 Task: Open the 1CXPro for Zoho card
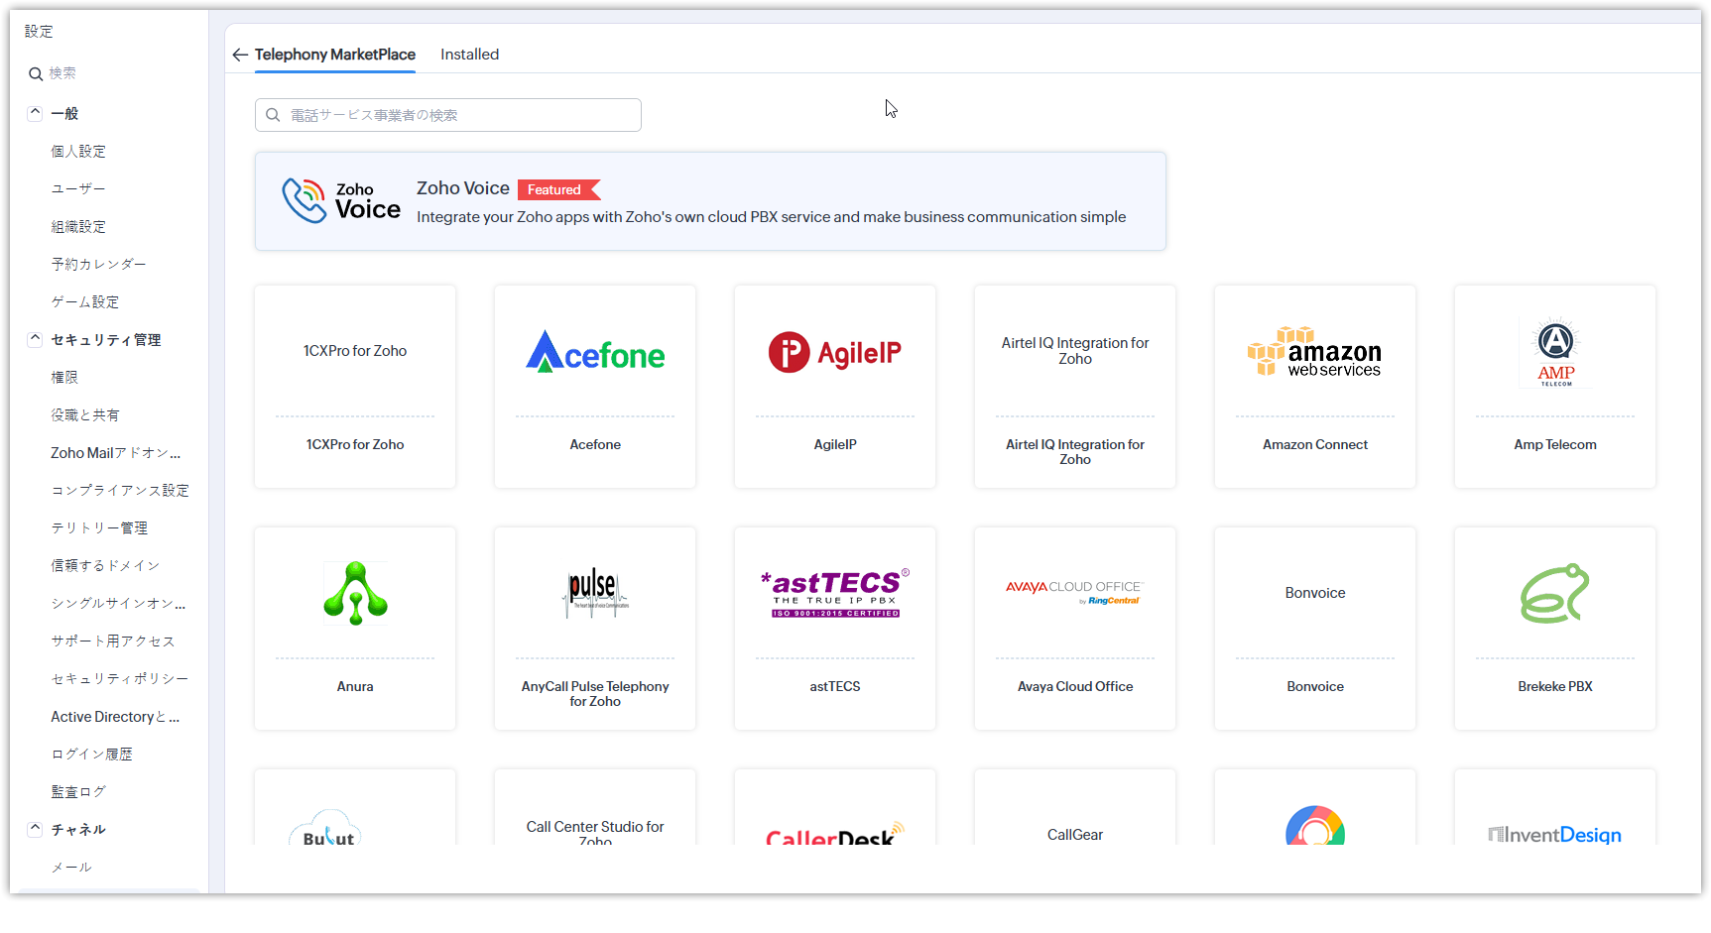355,387
